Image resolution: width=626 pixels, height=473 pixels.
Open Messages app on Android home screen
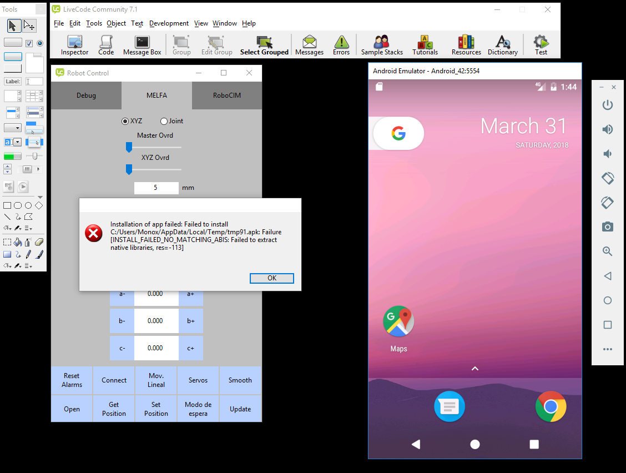click(449, 407)
